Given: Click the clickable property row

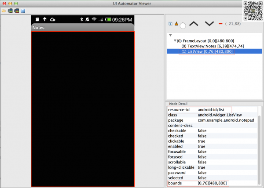Looking at the screenshot, I should coord(212,141).
